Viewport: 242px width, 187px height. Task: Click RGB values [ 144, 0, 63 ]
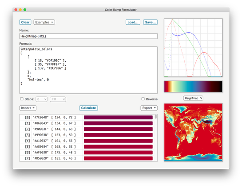coord(63,129)
